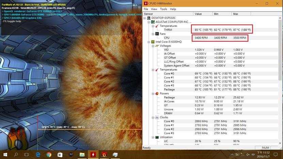Select the IA Cores power row

(210, 101)
